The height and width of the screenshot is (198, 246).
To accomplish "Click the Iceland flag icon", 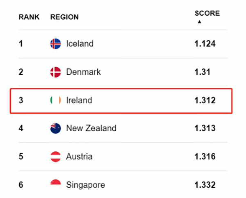I will click(x=55, y=44).
